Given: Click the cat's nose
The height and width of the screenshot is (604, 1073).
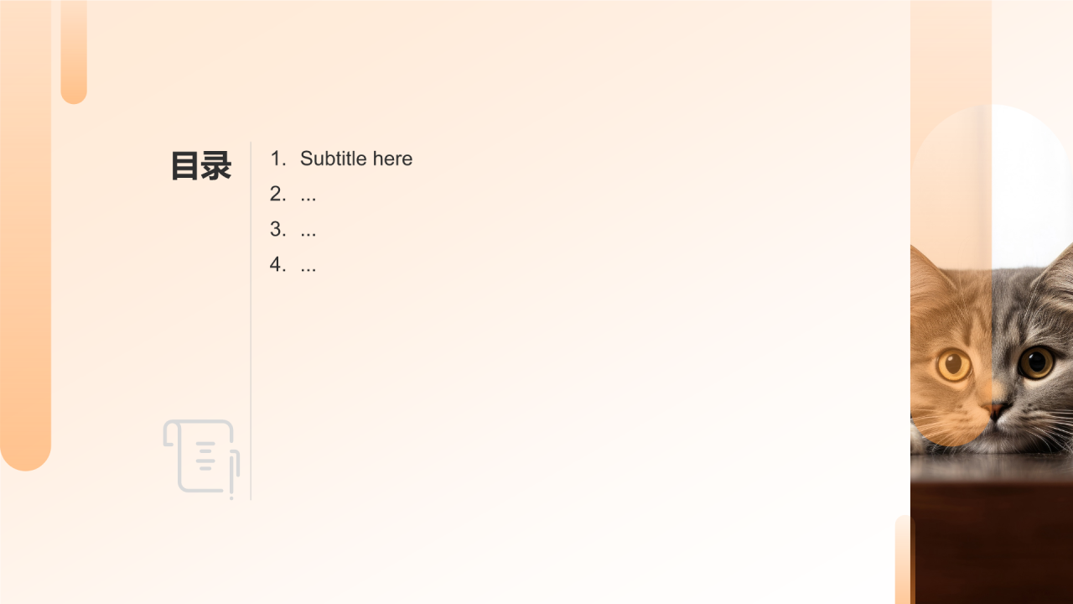Looking at the screenshot, I should click(x=998, y=410).
